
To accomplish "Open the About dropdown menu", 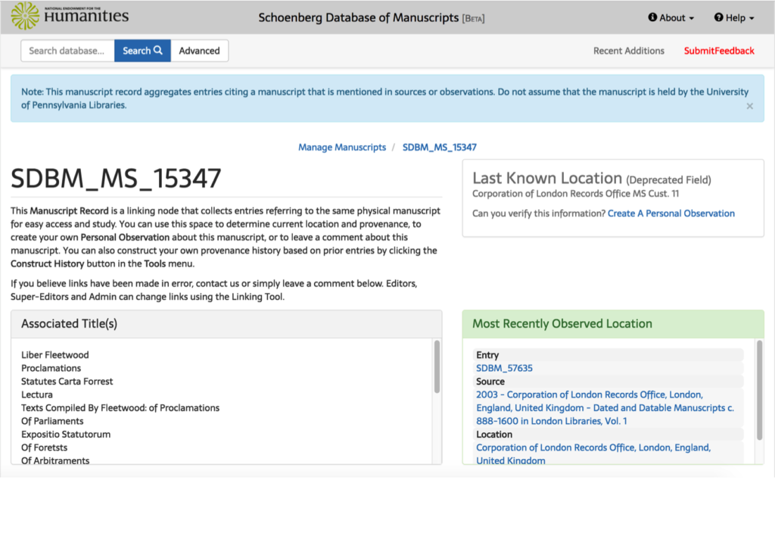I will tap(671, 18).
